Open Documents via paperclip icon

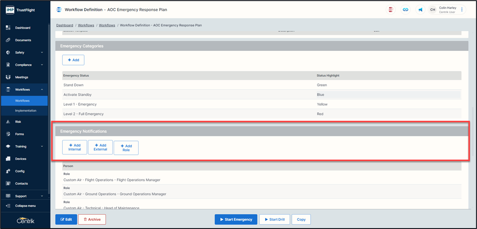pyautogui.click(x=8, y=40)
